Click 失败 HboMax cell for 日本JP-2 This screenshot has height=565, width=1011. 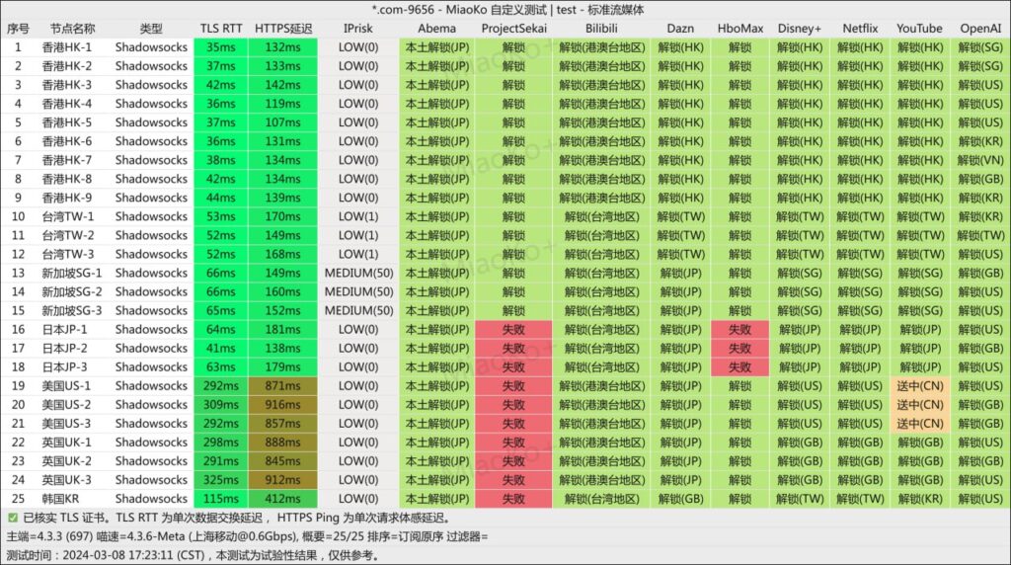point(739,349)
